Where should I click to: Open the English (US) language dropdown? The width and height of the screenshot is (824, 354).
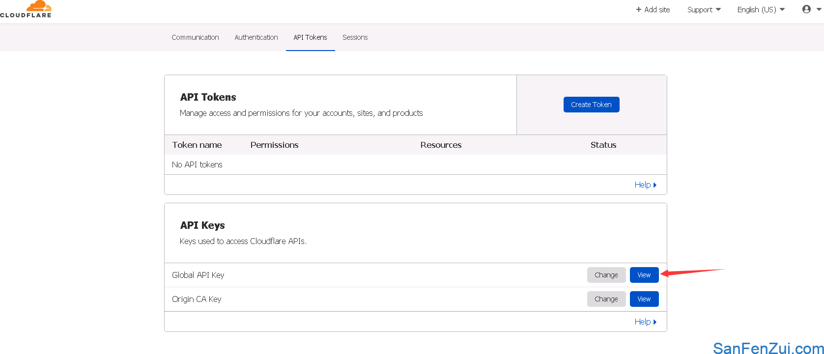click(761, 9)
